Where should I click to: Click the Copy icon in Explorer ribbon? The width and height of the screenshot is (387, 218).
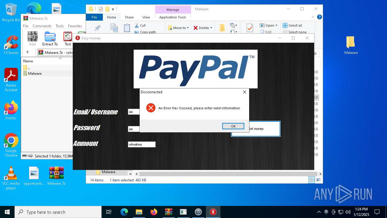[x=114, y=28]
